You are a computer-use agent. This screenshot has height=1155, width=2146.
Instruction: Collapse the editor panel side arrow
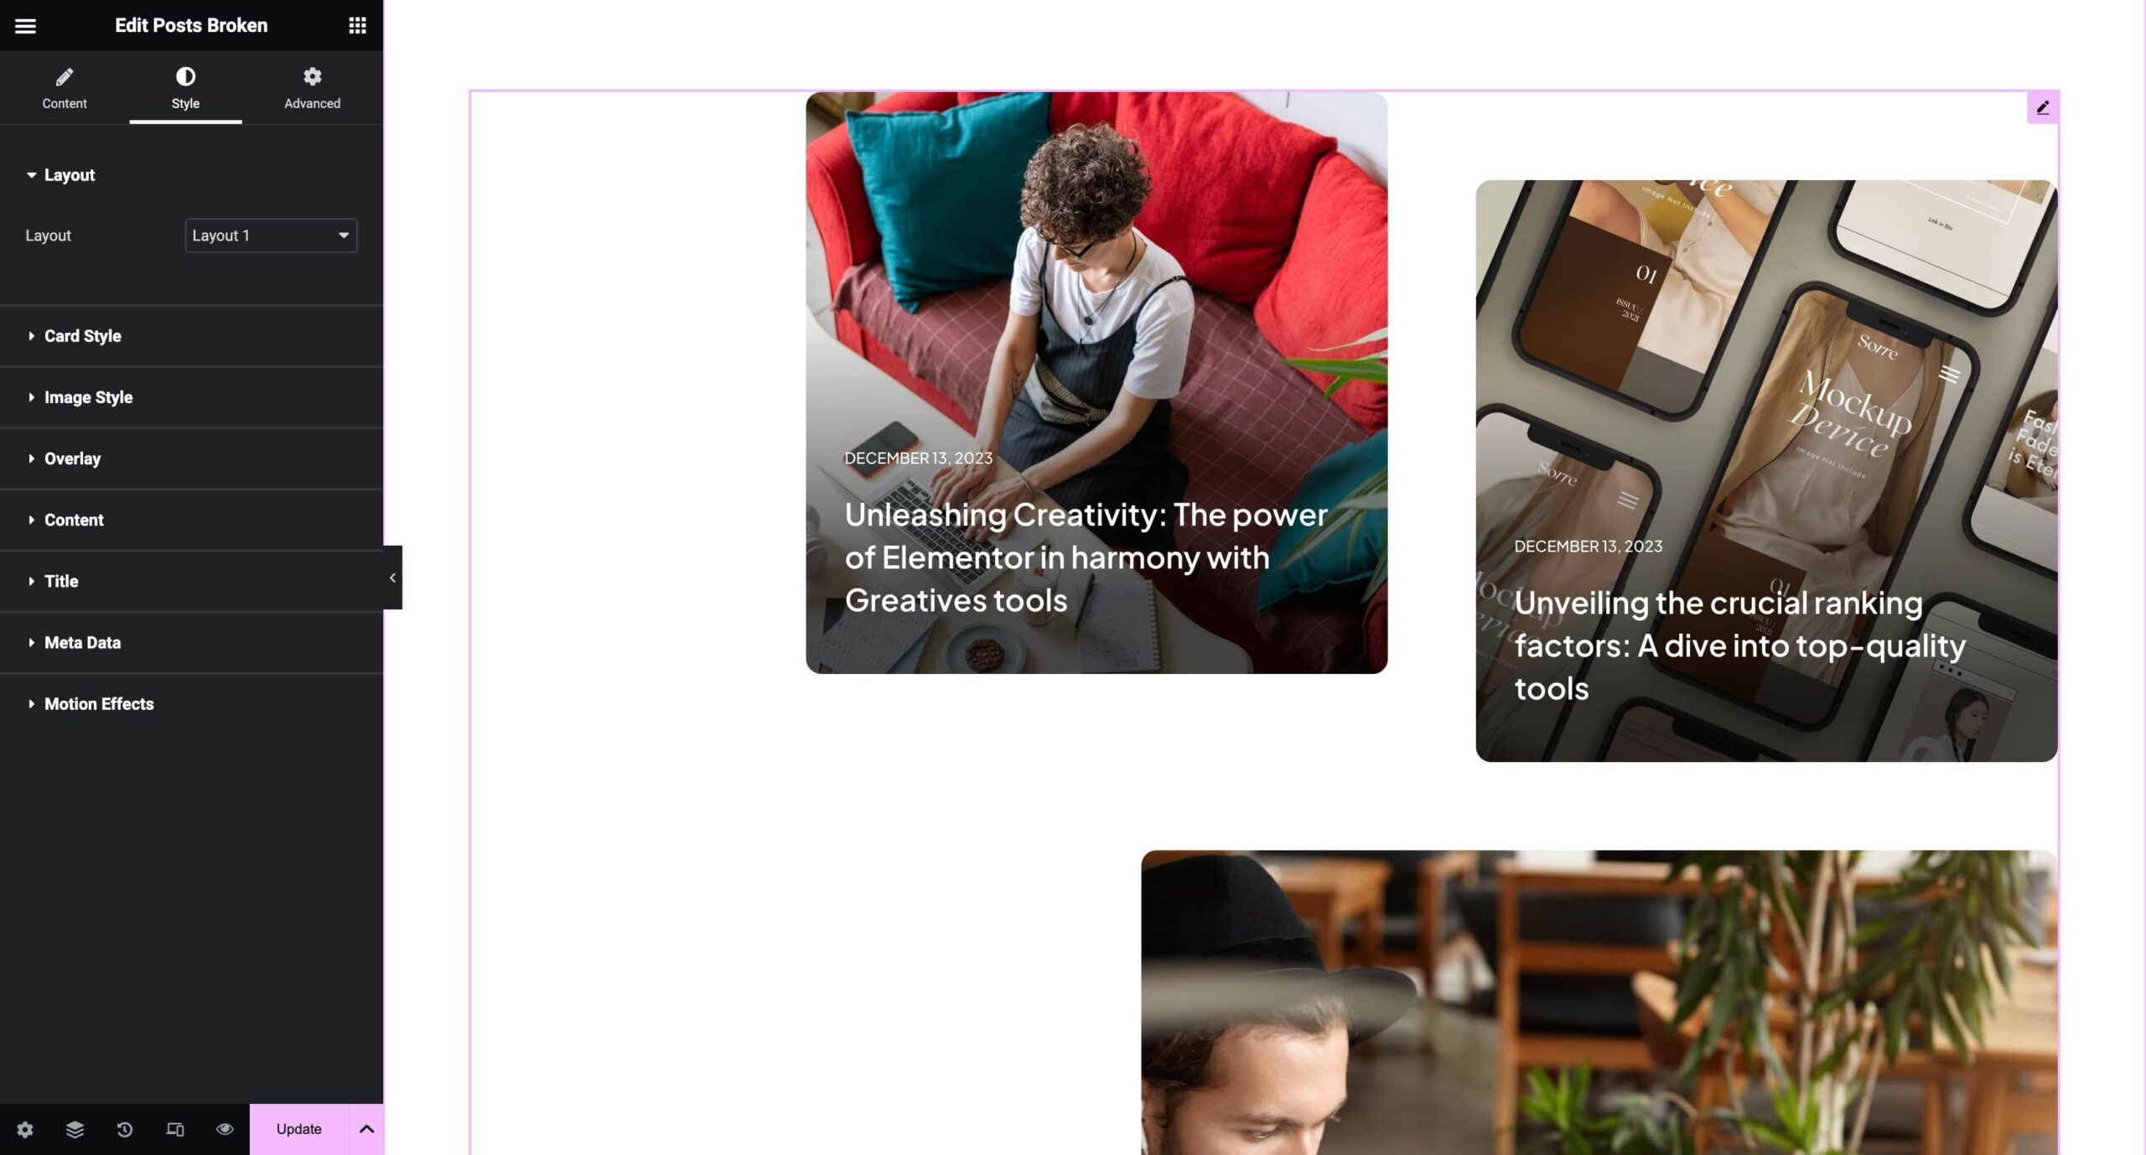392,577
